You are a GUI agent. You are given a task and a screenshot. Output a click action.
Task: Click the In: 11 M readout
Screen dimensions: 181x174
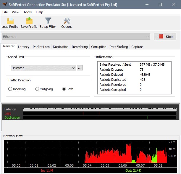pyautogui.click(x=47, y=170)
